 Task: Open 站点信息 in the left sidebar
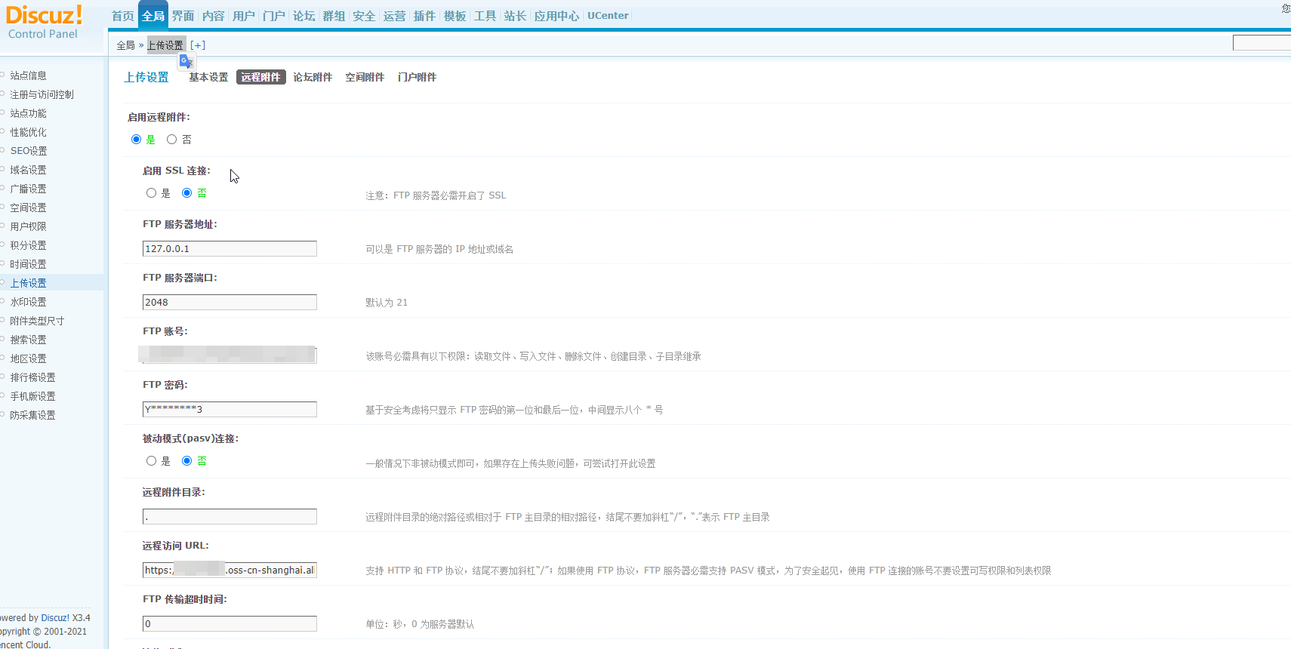(x=29, y=75)
